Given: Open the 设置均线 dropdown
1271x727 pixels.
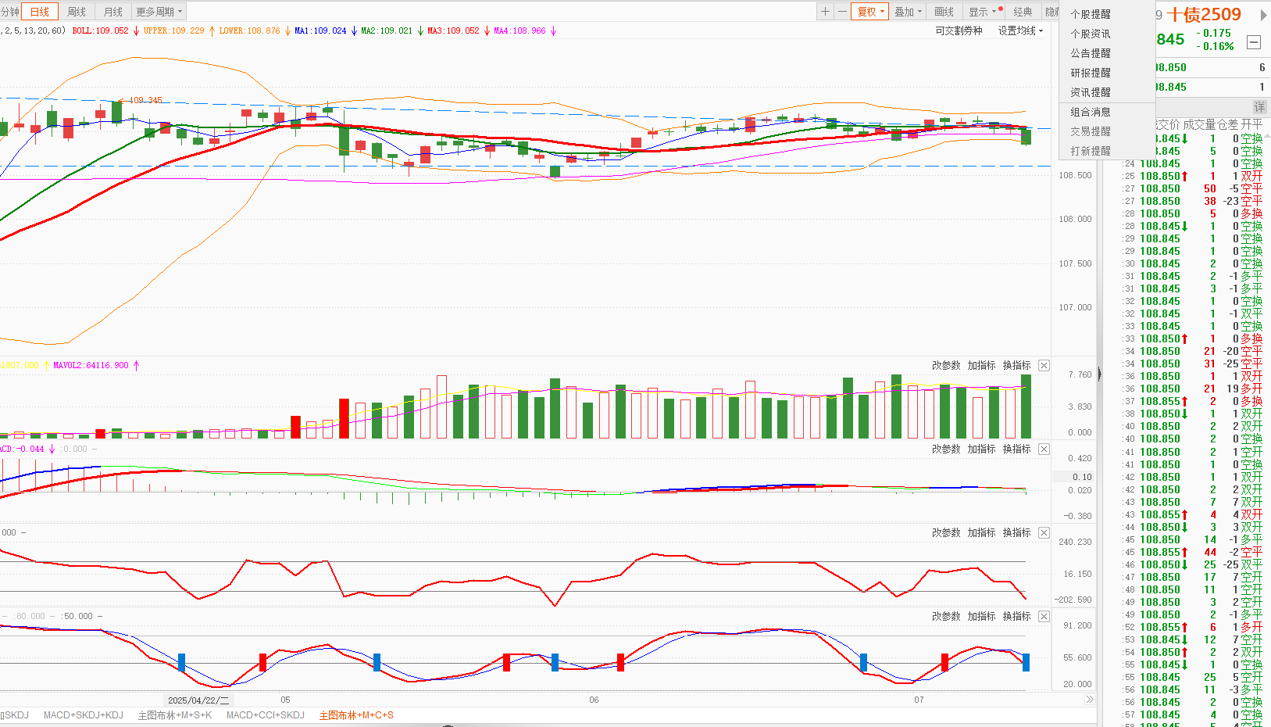Looking at the screenshot, I should pyautogui.click(x=1020, y=31).
